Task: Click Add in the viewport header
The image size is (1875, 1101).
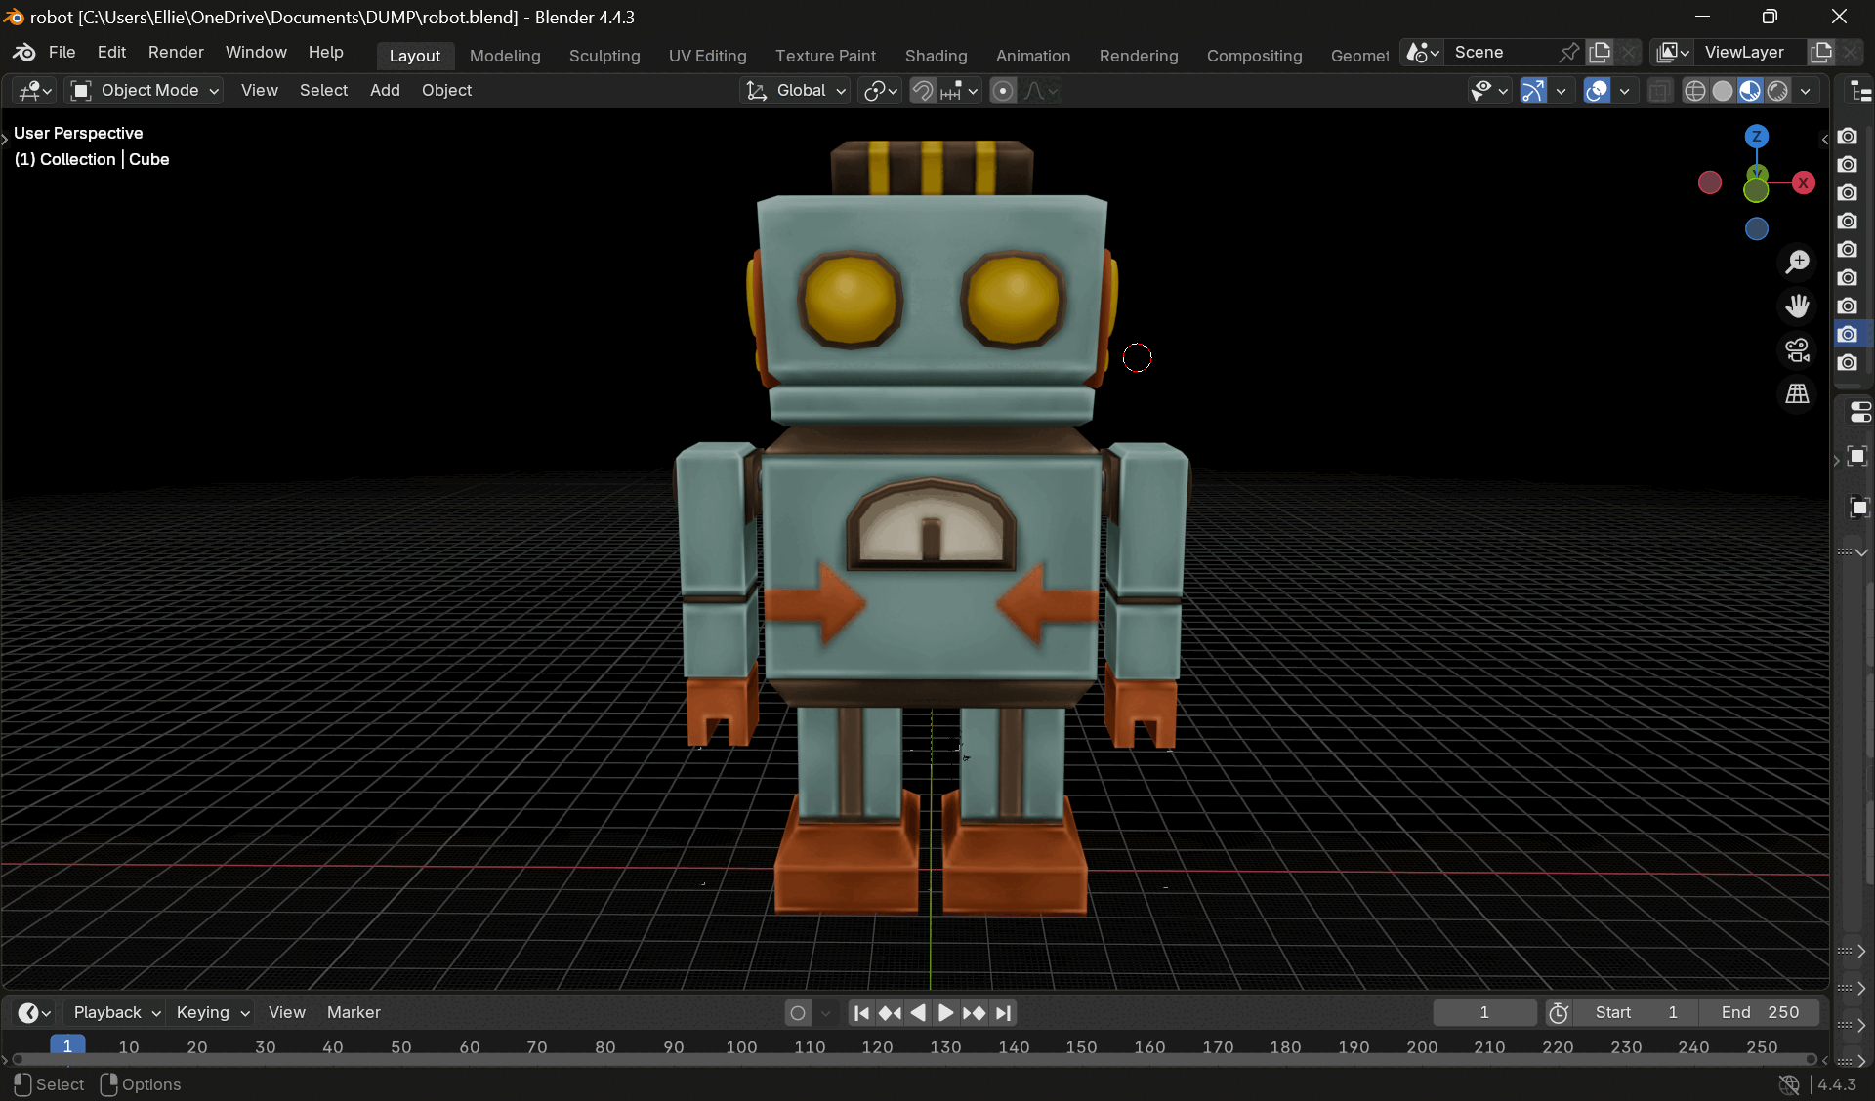Action: [x=385, y=90]
